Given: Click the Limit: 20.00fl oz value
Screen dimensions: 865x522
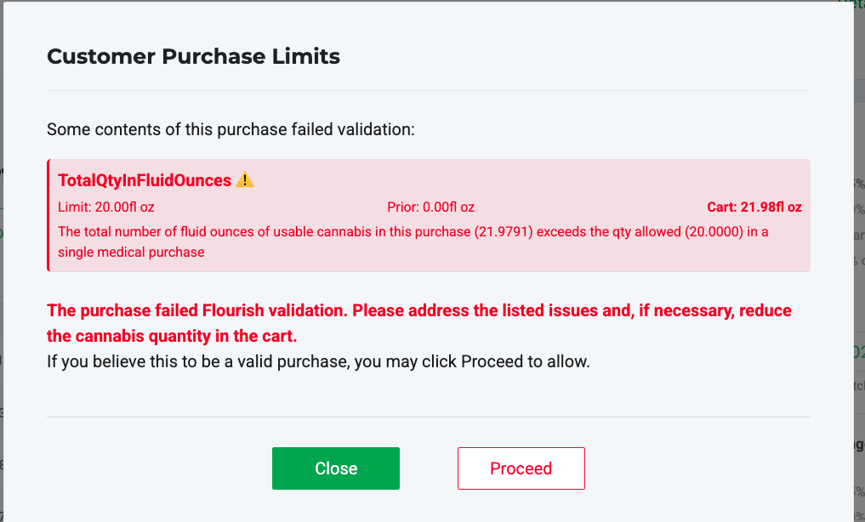Looking at the screenshot, I should tap(106, 207).
